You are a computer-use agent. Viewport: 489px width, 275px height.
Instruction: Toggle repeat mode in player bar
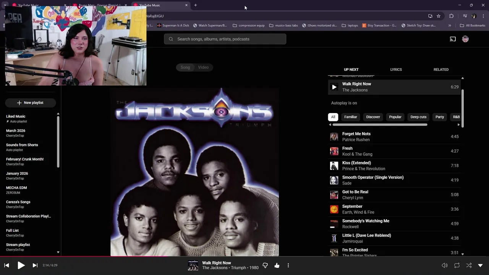coord(457,265)
